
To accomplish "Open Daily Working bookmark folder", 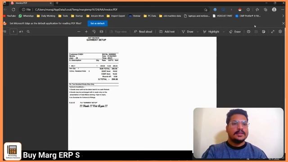I will pyautogui.click(x=46, y=16).
